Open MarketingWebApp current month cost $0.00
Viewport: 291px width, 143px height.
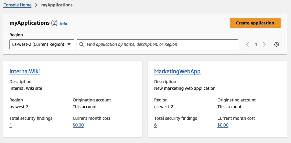click(223, 125)
